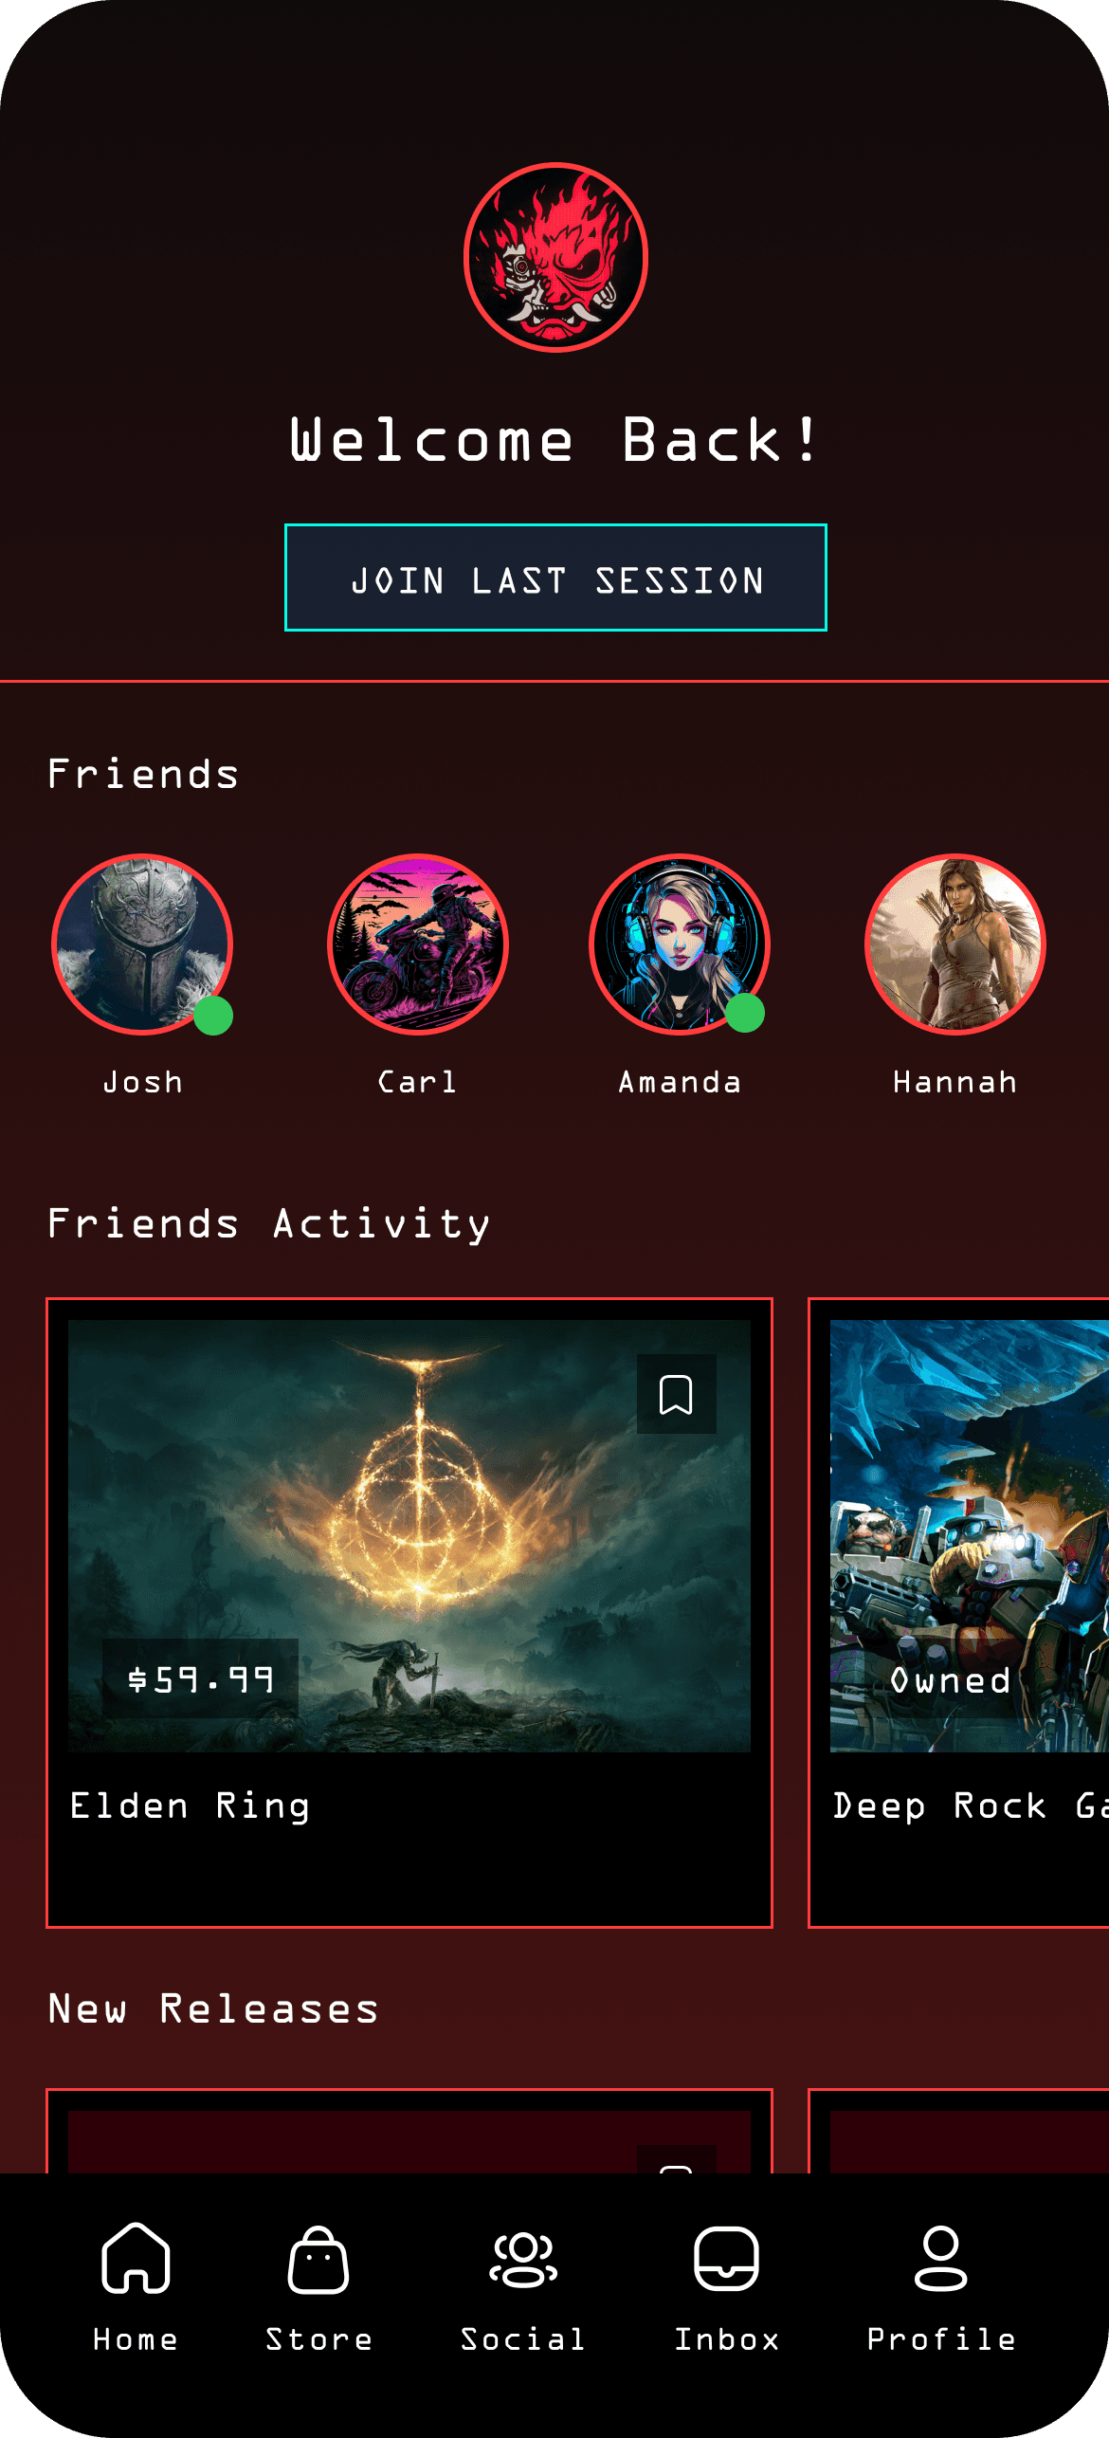
Task: Select the $59.99 price tag
Action: click(200, 1679)
